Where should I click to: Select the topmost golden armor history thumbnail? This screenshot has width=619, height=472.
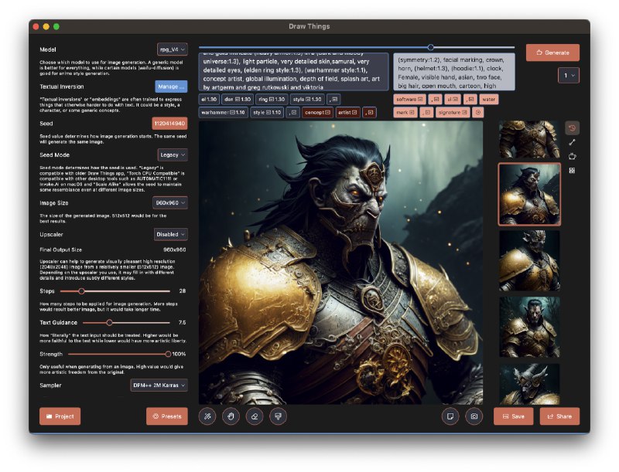click(529, 140)
